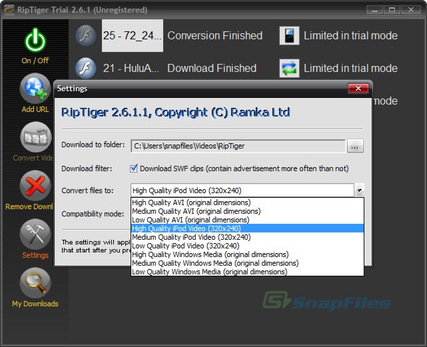Choose Low Quality iPod Video (320x240)

(x=247, y=246)
